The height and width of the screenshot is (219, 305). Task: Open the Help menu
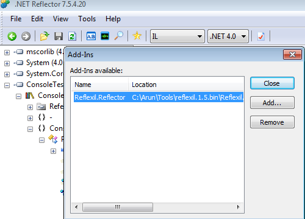coord(113,19)
